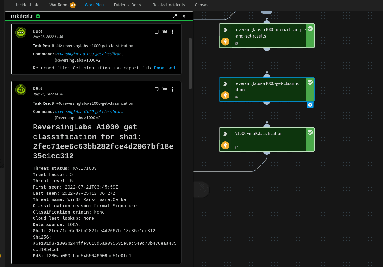Viewport: 383px width, 267px height.
Task: Switch to the Canvas tab
Action: (x=201, y=5)
